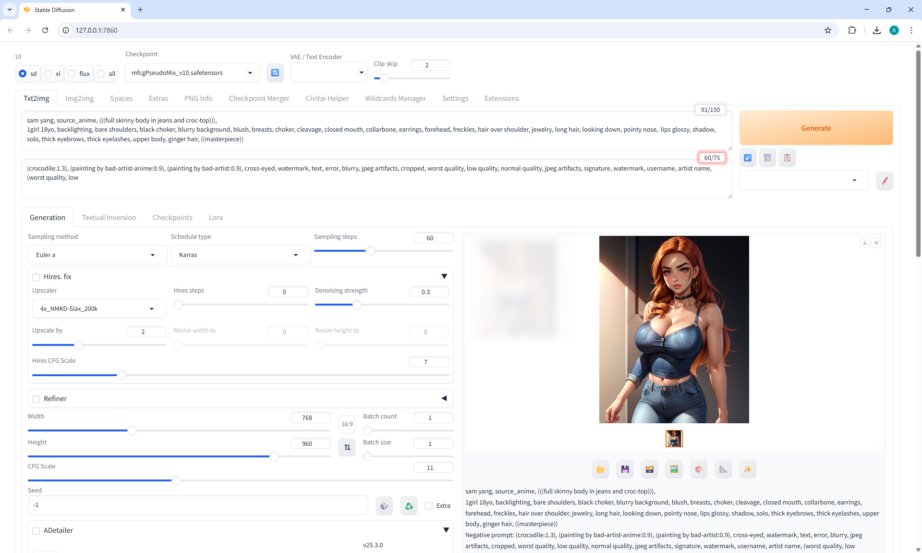Refresh the checkpoint list
This screenshot has width=922, height=553.
275,73
